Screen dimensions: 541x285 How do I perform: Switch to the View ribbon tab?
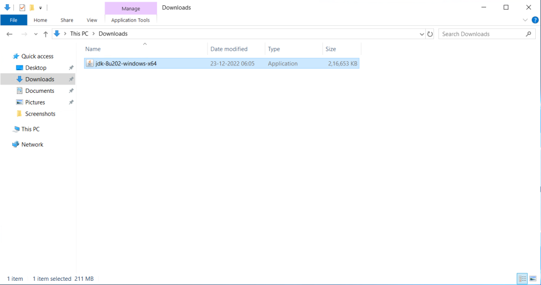pyautogui.click(x=92, y=20)
